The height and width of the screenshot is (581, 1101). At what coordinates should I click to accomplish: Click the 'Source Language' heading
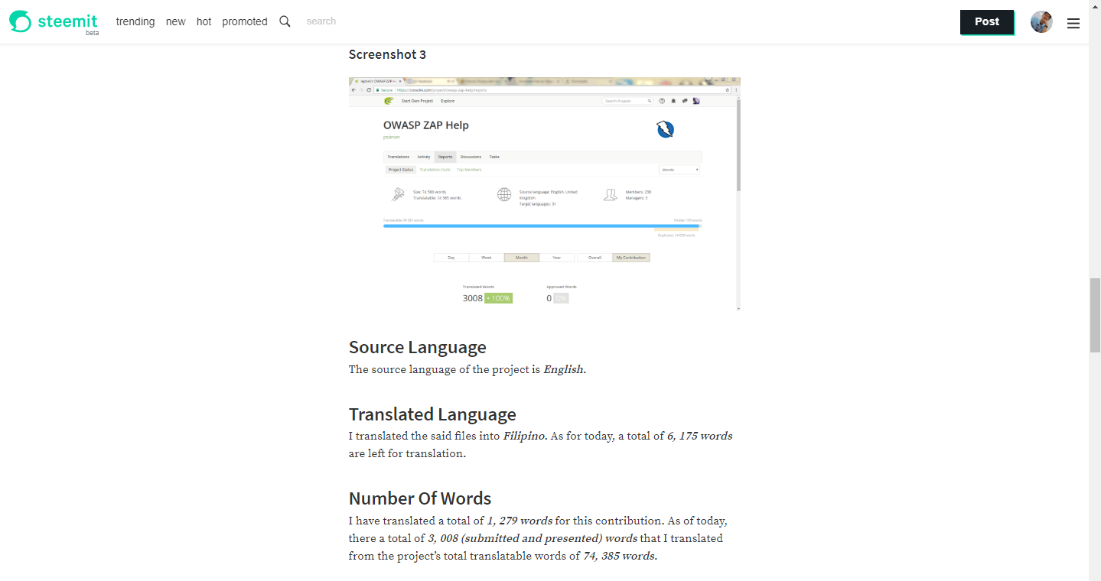[x=418, y=347]
